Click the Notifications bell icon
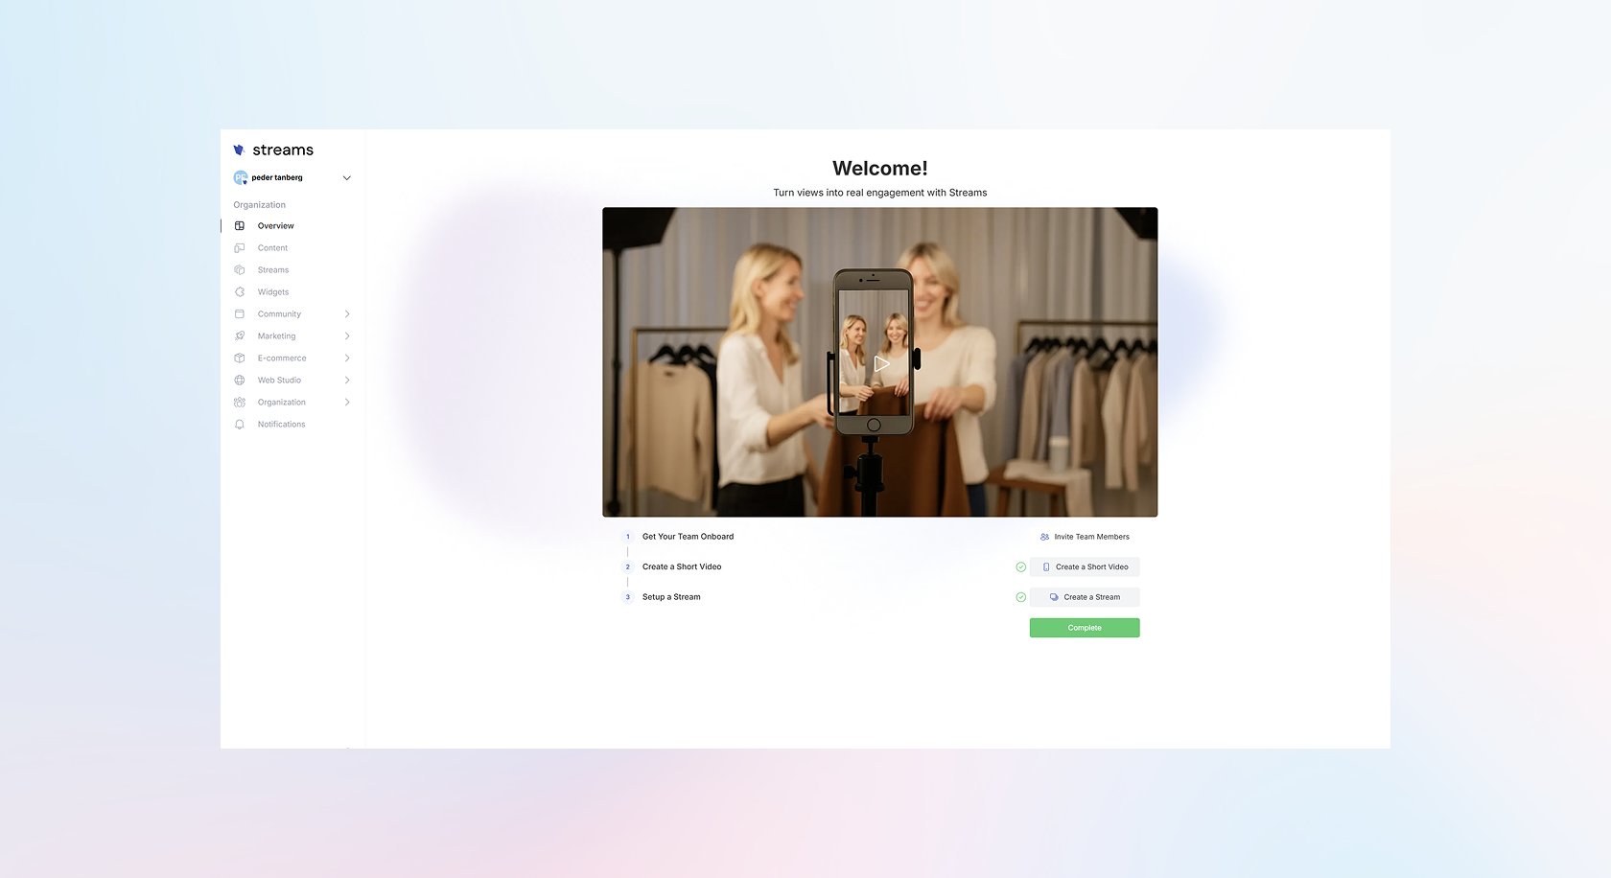This screenshot has width=1611, height=878. pyautogui.click(x=240, y=425)
